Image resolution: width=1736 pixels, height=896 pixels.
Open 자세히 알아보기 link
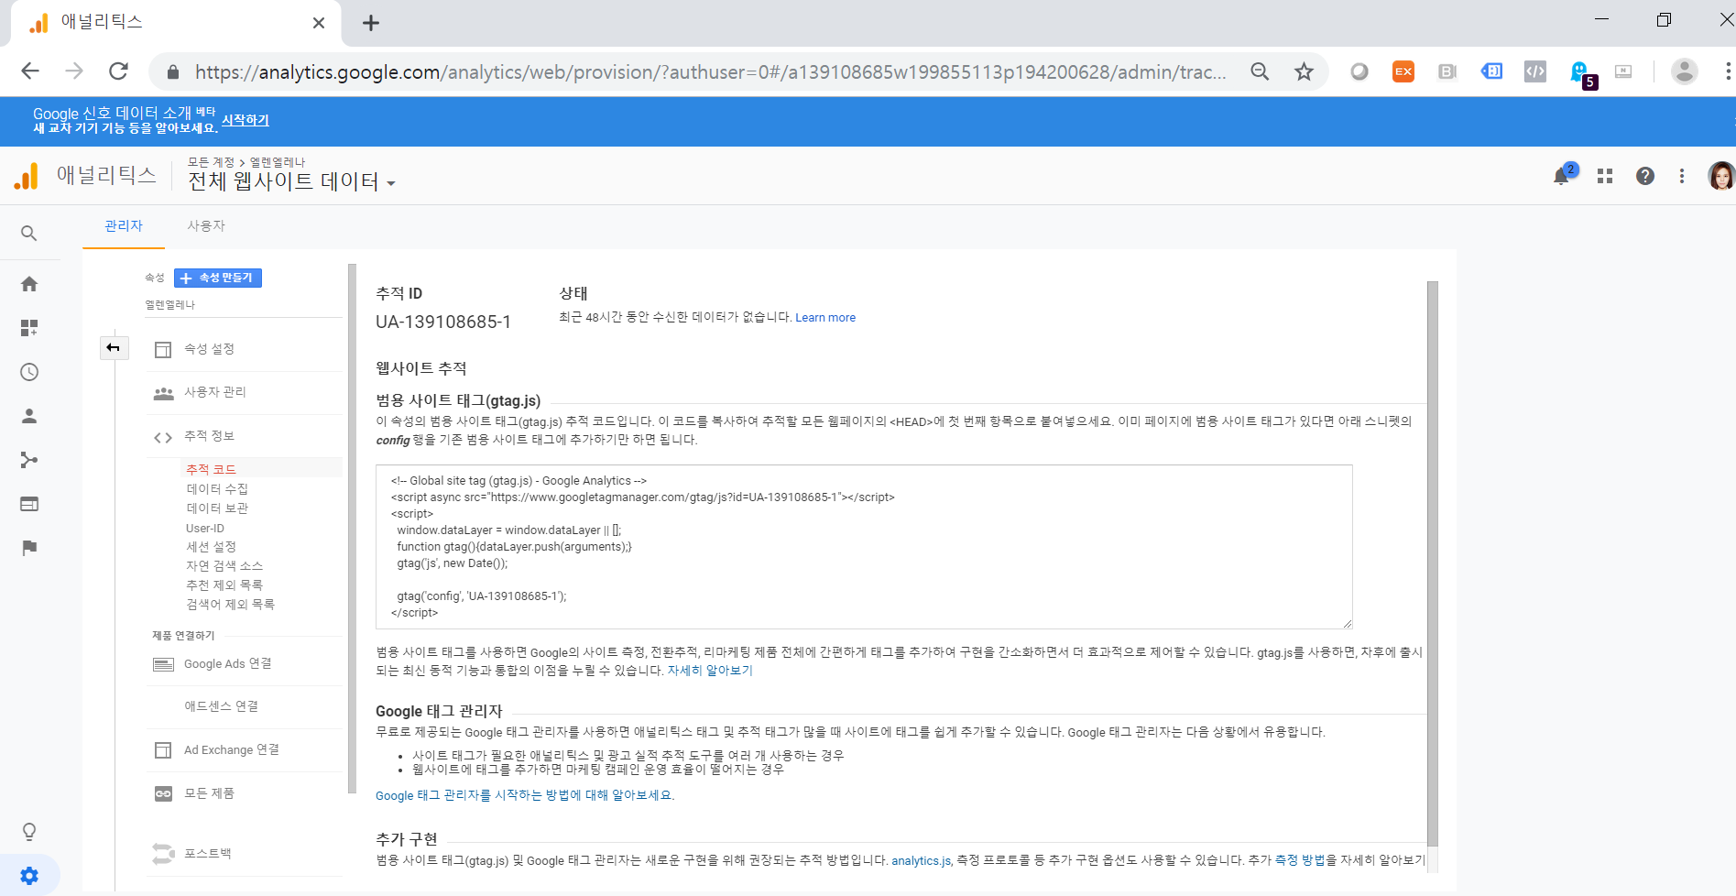[710, 671]
